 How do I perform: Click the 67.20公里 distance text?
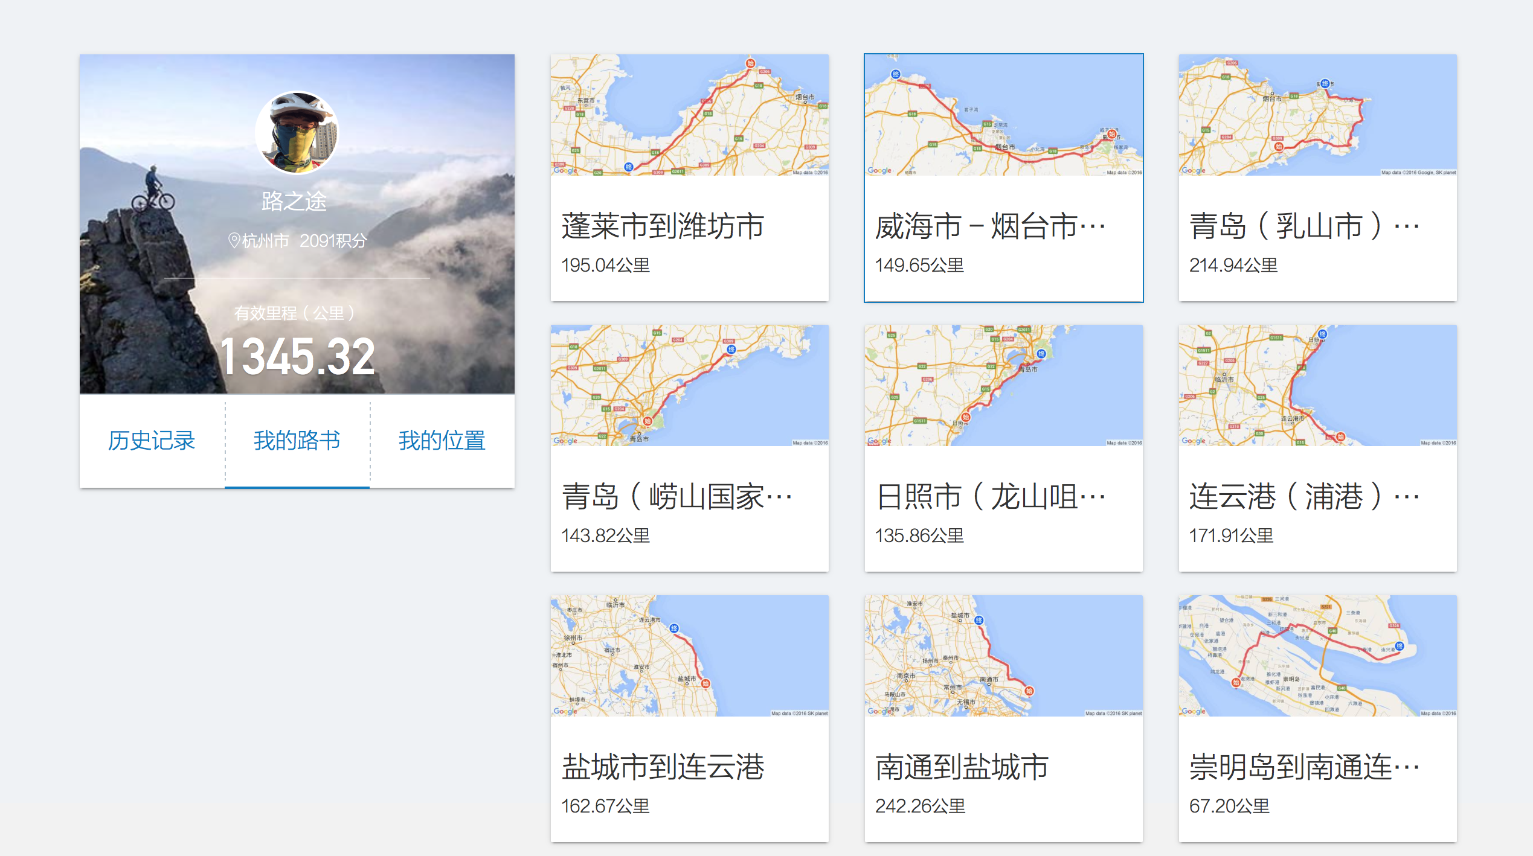[1229, 806]
